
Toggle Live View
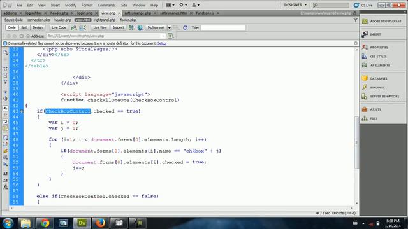[100, 27]
